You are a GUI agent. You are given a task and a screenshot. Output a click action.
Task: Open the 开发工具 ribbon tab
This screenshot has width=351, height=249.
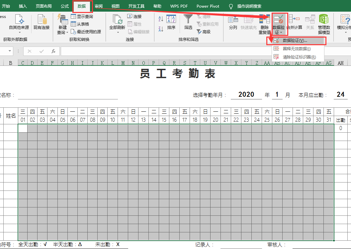pyautogui.click(x=136, y=6)
